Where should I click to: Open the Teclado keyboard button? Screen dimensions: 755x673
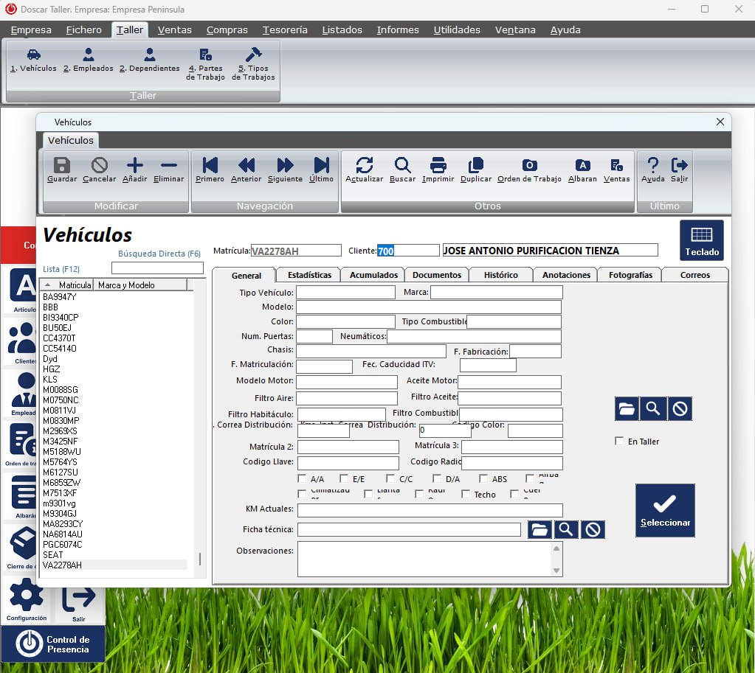[701, 240]
